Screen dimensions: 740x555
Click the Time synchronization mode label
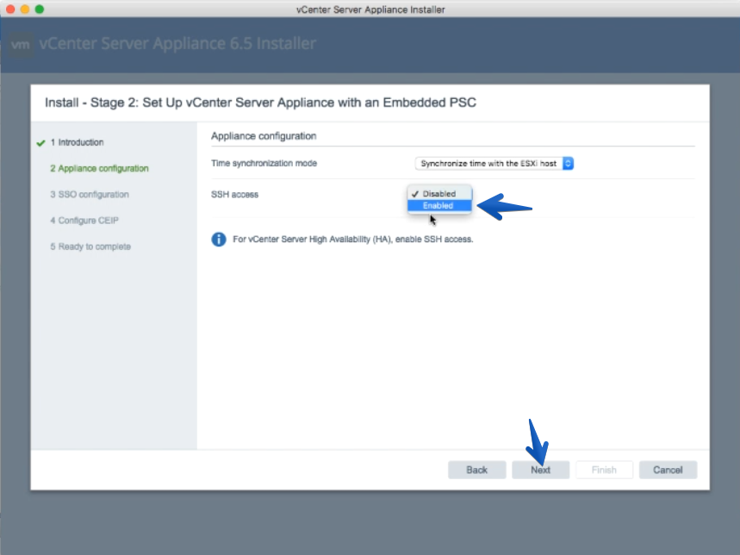pyautogui.click(x=264, y=163)
